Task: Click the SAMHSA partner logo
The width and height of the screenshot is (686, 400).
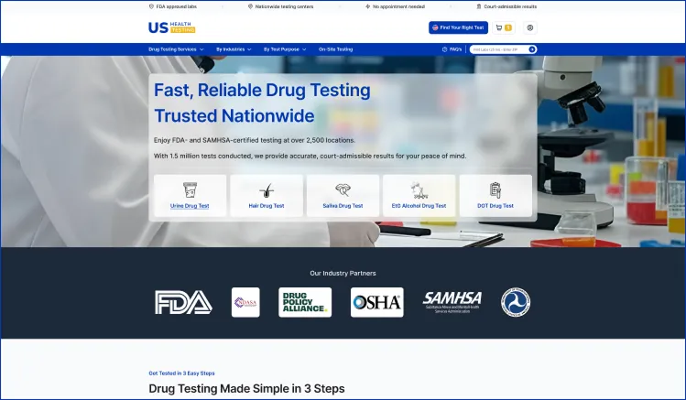Action: coord(452,302)
